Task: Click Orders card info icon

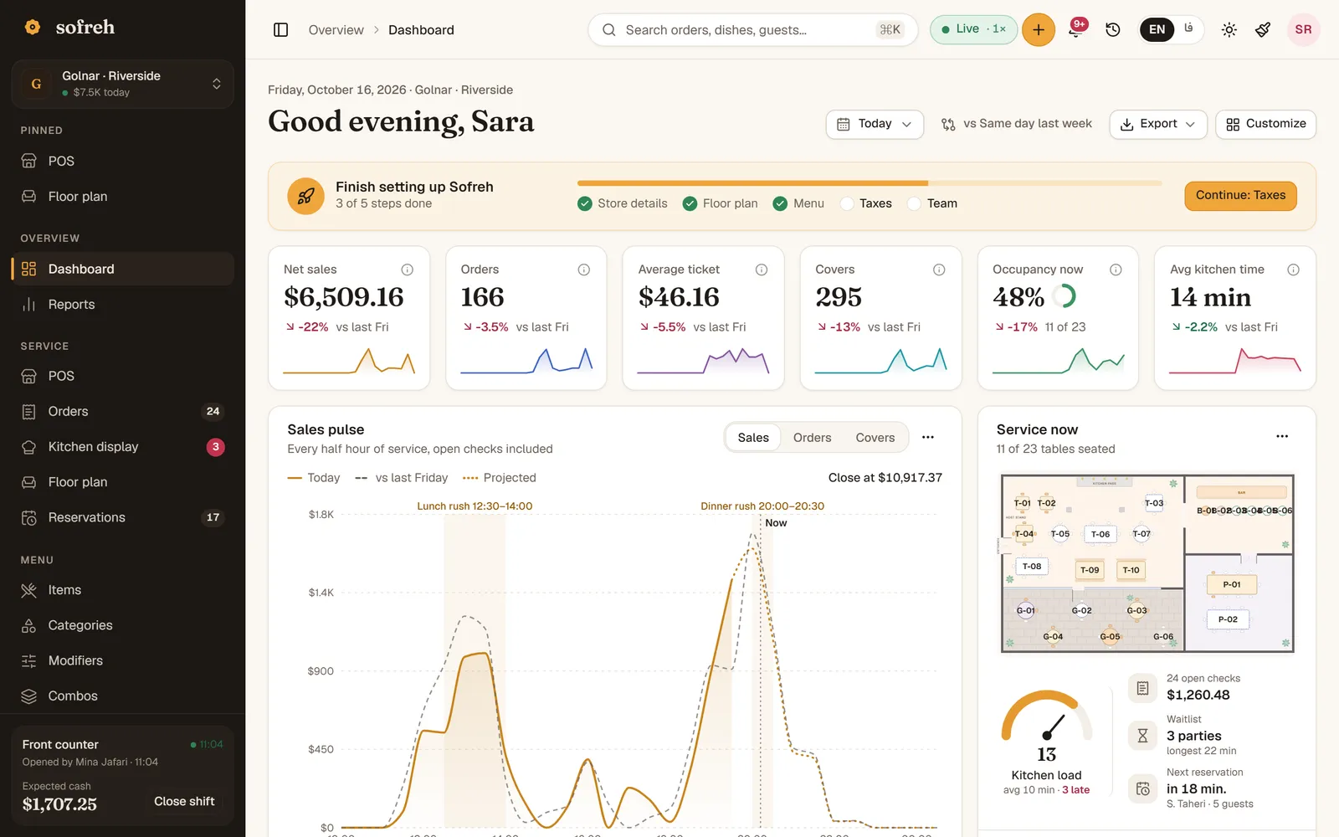Action: (584, 270)
